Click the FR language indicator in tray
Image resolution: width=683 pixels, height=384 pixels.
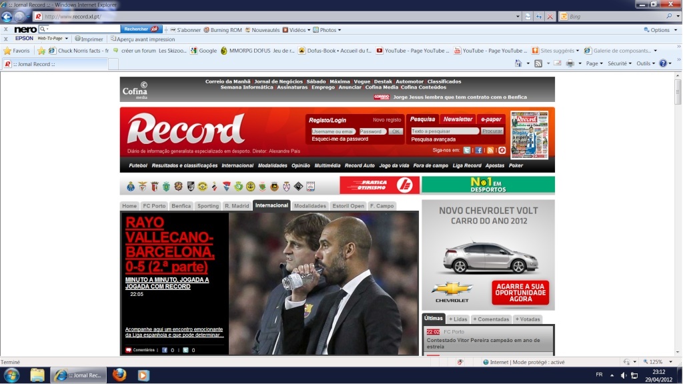pos(599,375)
